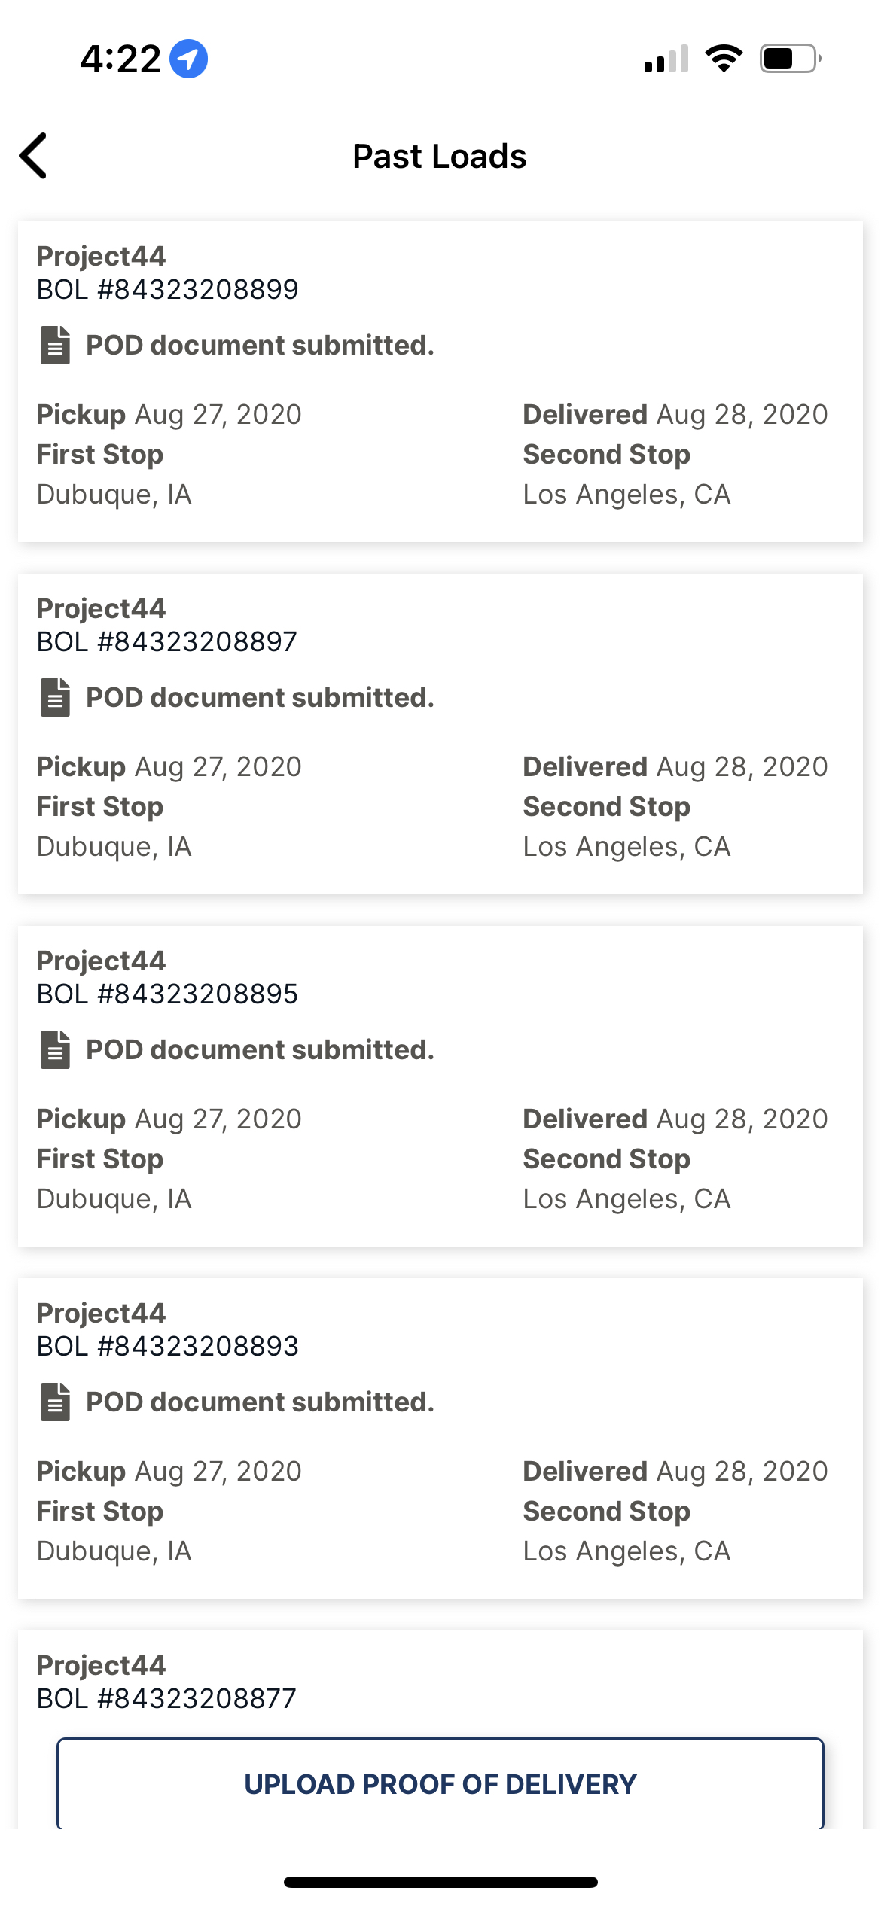Screen dimensions: 881x1906
Task: Tap POD document submitted text, third card
Action: coord(260,1050)
